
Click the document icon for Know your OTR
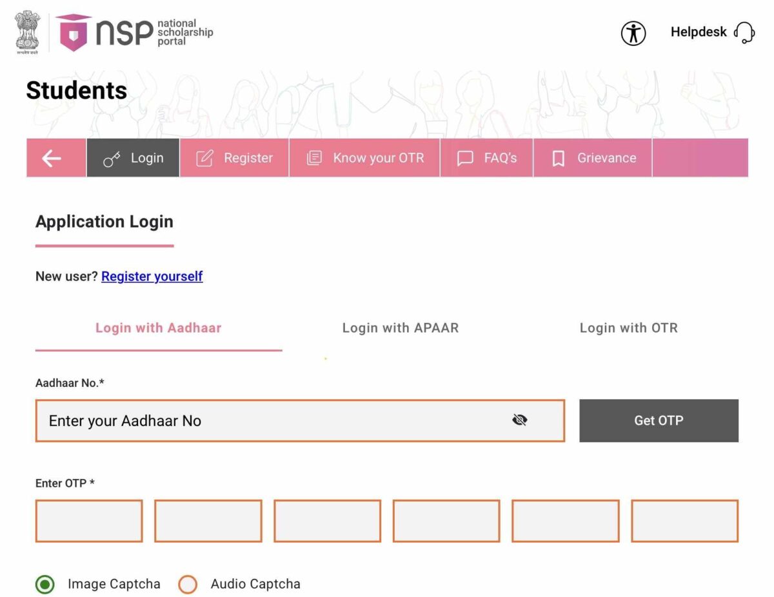click(314, 159)
